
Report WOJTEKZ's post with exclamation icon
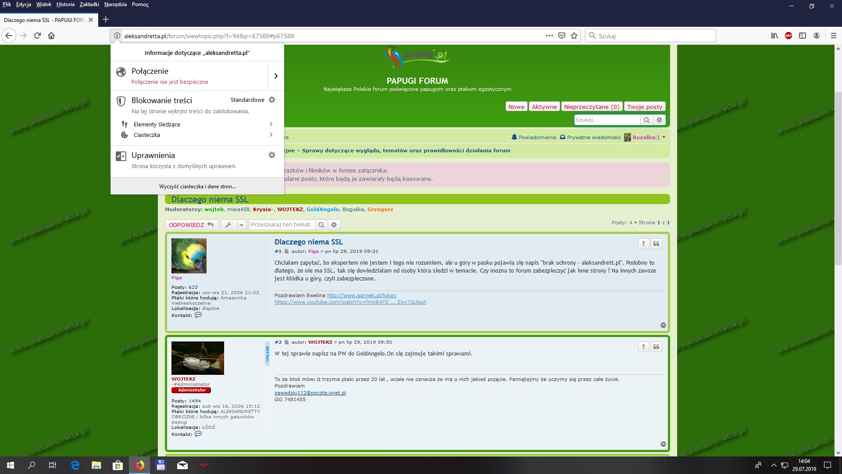pos(643,347)
